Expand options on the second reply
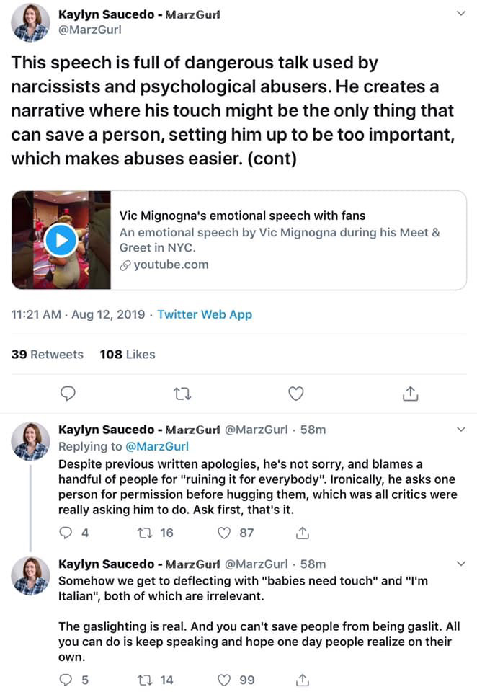The height and width of the screenshot is (692, 477). click(x=461, y=563)
